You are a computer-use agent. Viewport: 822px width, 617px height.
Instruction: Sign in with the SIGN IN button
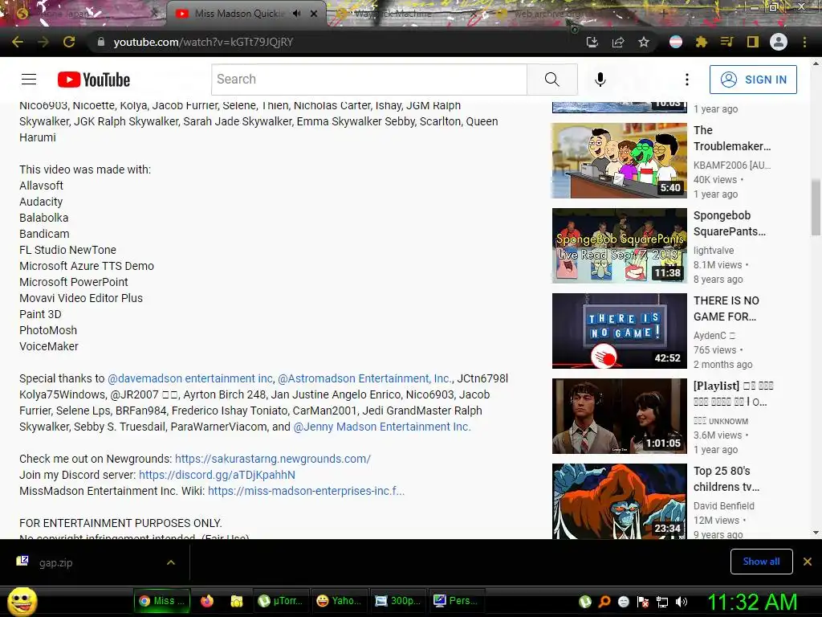click(753, 80)
